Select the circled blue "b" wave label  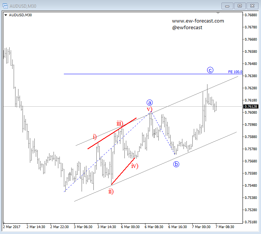(x=176, y=164)
